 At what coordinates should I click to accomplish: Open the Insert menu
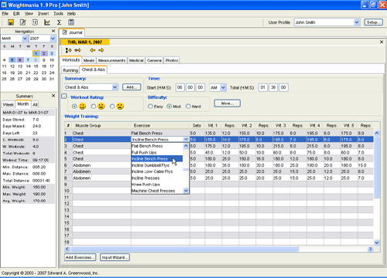coord(43,14)
